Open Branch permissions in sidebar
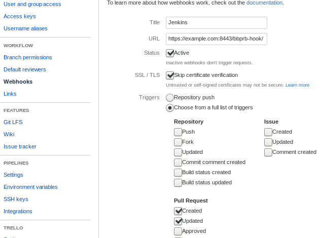This screenshot has width=322, height=238. coord(28,57)
